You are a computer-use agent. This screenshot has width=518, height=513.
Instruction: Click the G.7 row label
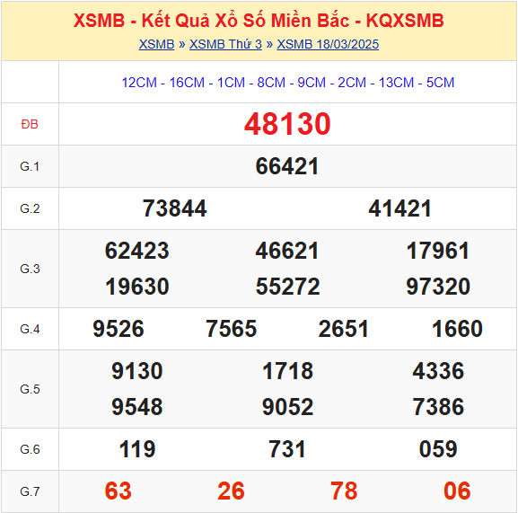tap(30, 491)
